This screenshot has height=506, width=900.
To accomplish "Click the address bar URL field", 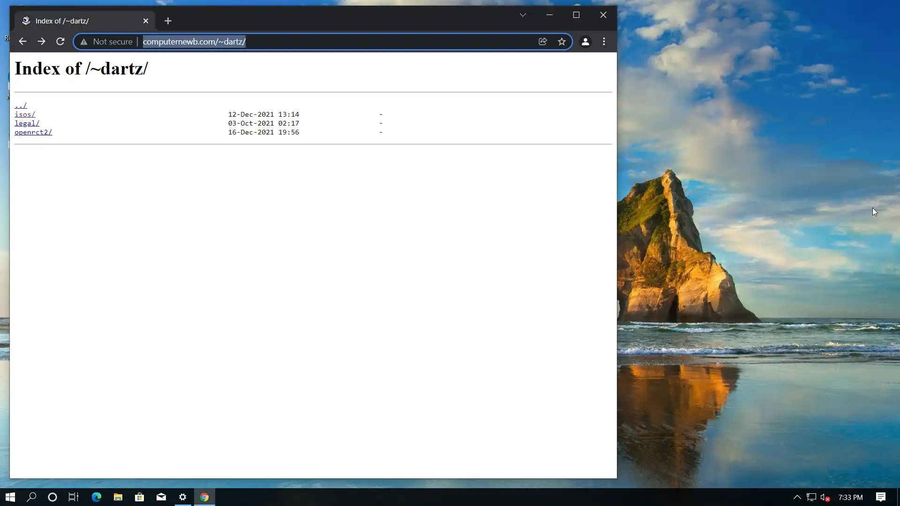I will pyautogui.click(x=328, y=42).
